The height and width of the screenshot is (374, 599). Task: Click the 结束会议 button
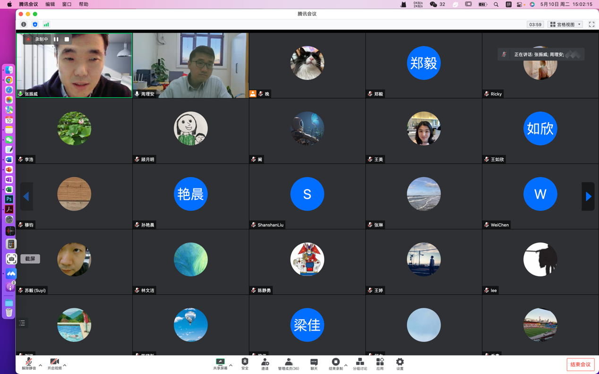[x=580, y=365]
